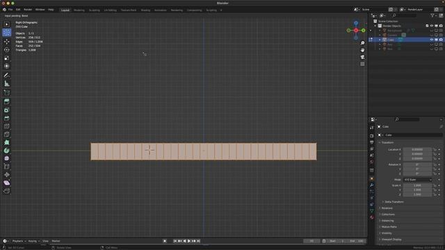Open Render properties tab icon
Viewport: 445px width, 250px height.
pyautogui.click(x=372, y=136)
